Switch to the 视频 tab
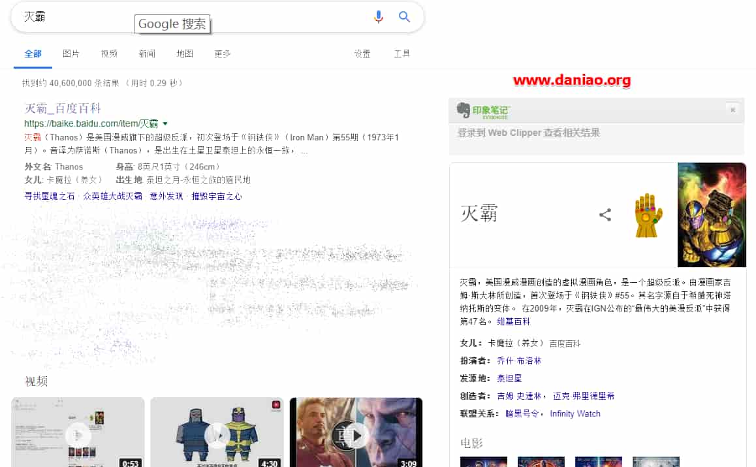Viewport: 756px width, 467px height. 109,54
